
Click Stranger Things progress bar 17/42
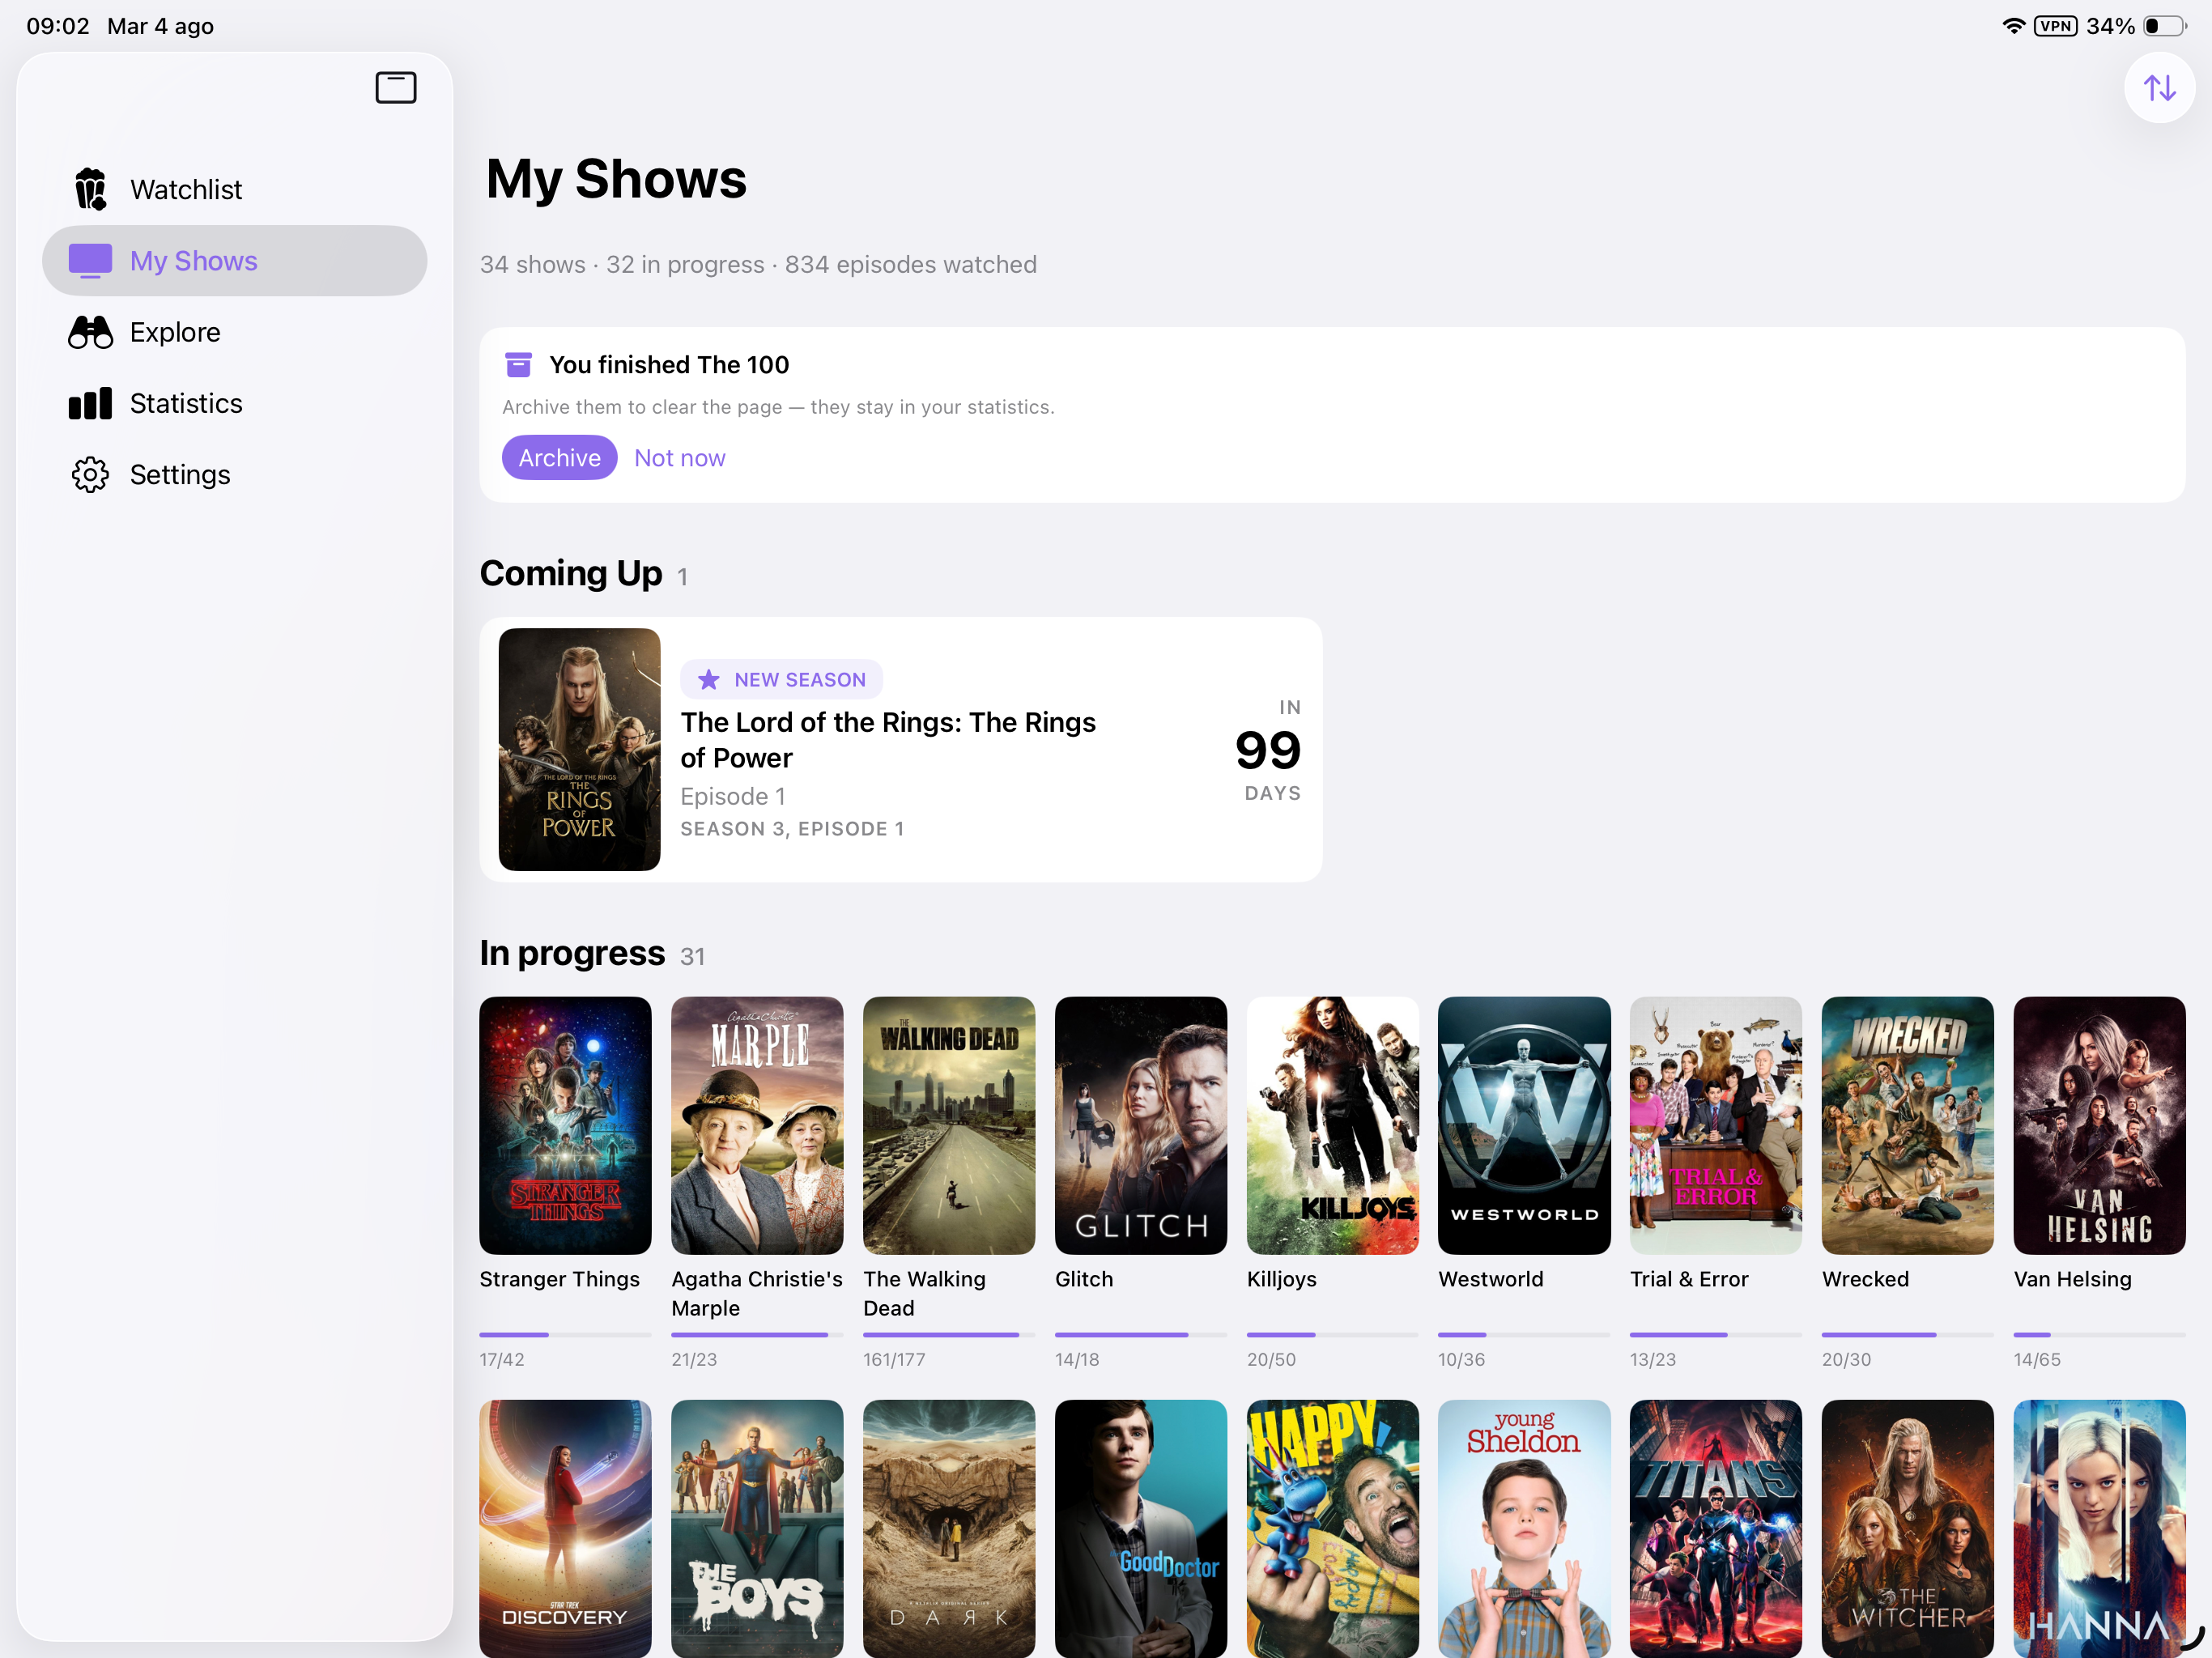(x=565, y=1335)
